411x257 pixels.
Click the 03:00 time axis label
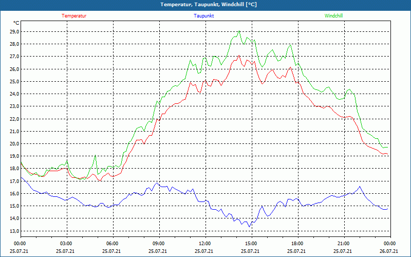pyautogui.click(x=67, y=244)
